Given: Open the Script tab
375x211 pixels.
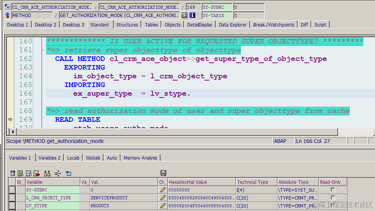Looking at the screenshot, I should pos(320,25).
